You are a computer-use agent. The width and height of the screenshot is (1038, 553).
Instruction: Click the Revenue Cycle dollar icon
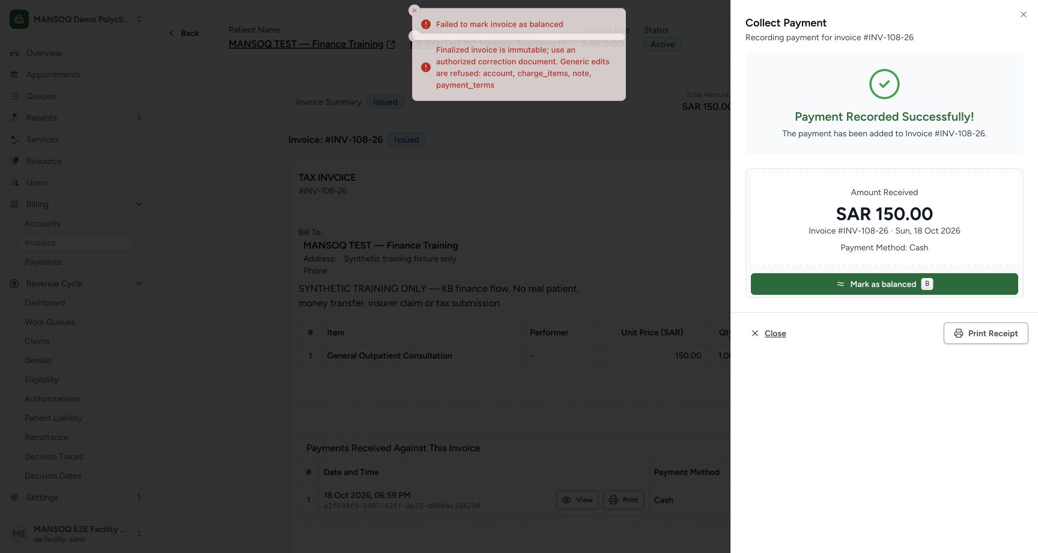[x=14, y=283]
